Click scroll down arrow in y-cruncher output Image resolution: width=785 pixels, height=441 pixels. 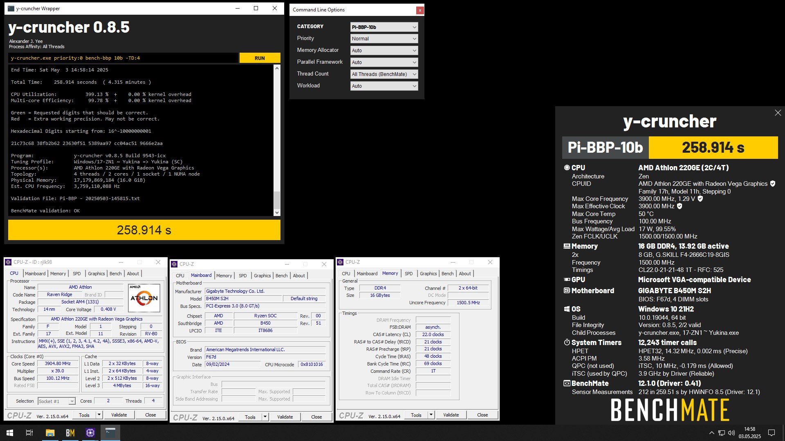coord(277,212)
